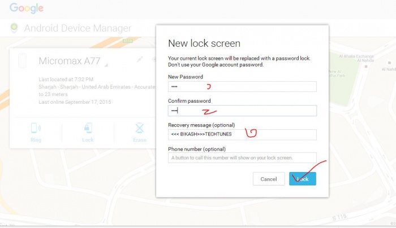Click the Sharjah location address text
Viewport: 396px width, 228px height.
click(97, 90)
